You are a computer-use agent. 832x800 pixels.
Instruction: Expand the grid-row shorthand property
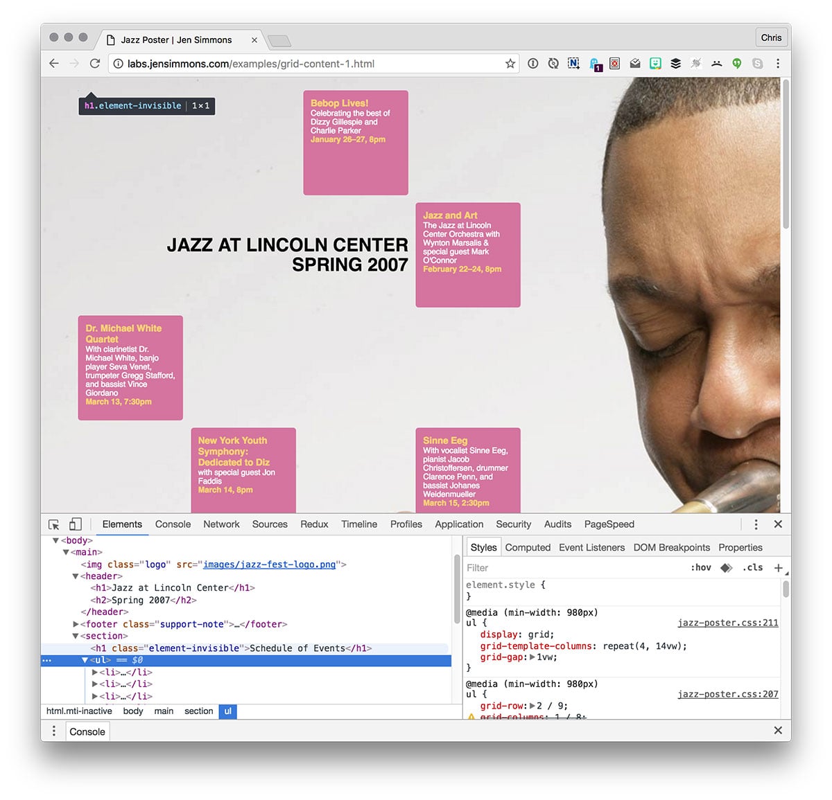pyautogui.click(x=532, y=706)
